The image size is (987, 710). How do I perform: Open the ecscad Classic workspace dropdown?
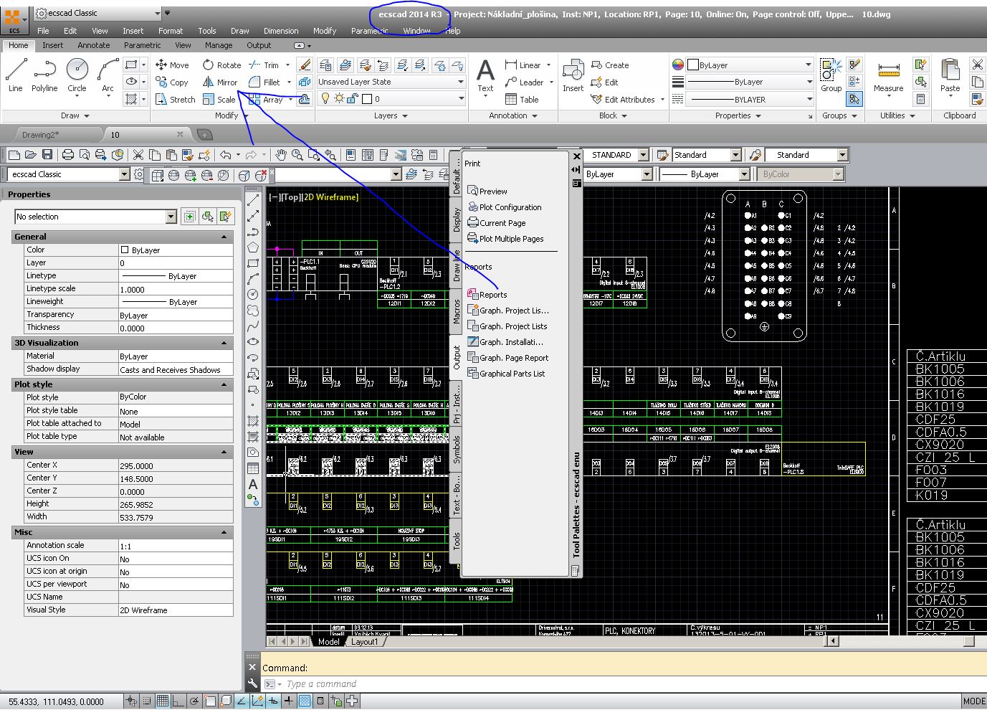[x=70, y=174]
